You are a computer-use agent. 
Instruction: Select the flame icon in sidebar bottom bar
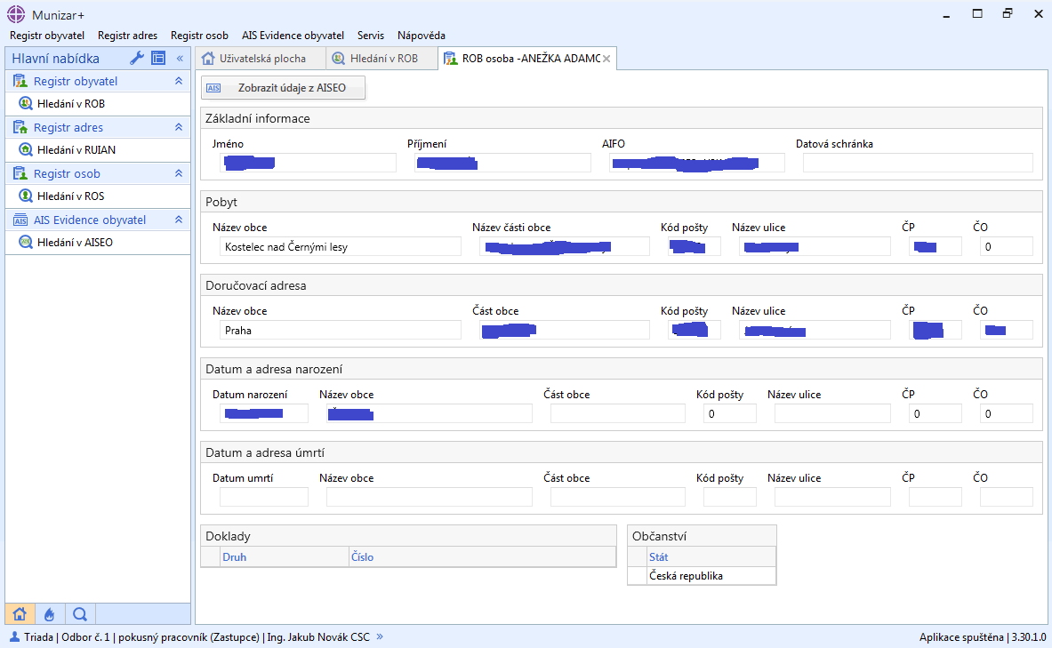50,613
